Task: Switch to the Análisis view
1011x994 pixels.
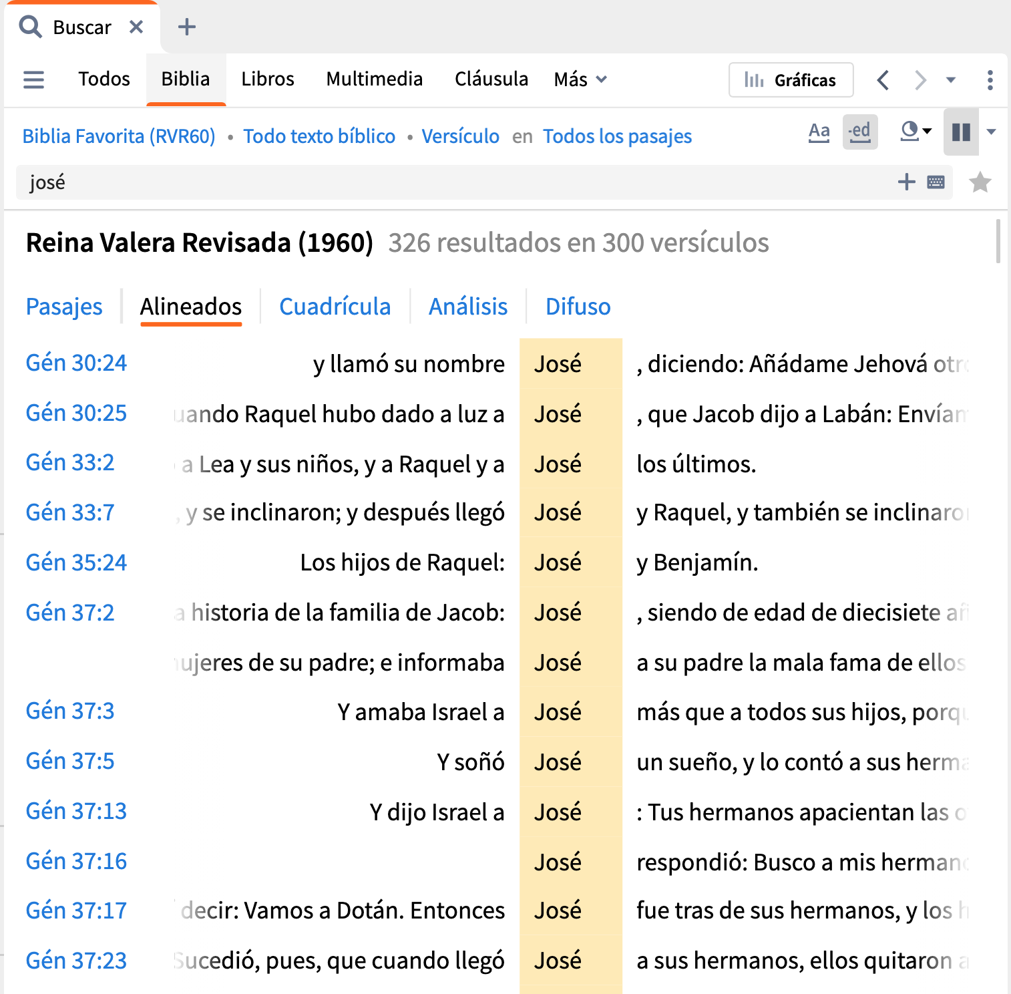Action: [468, 307]
